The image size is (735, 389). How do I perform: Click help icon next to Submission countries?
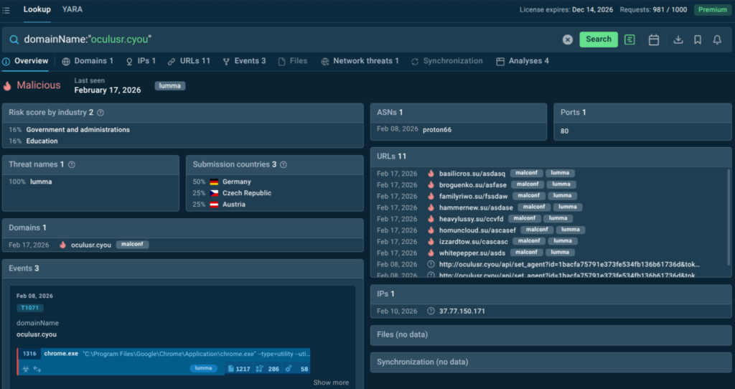pyautogui.click(x=284, y=164)
